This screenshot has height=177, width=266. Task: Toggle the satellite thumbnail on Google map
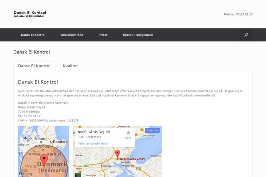pyautogui.click(x=78, y=175)
